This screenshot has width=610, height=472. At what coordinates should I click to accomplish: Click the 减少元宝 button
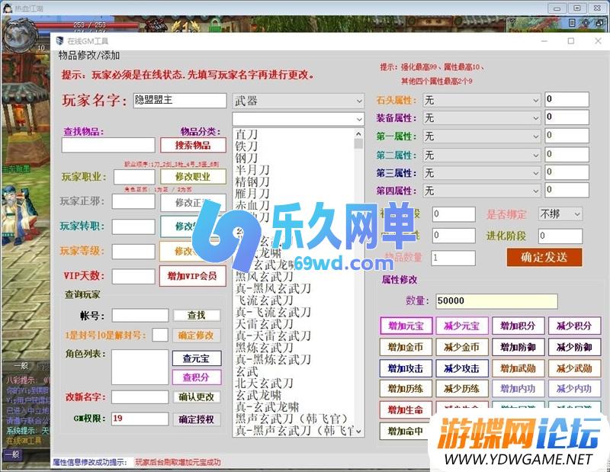point(462,326)
